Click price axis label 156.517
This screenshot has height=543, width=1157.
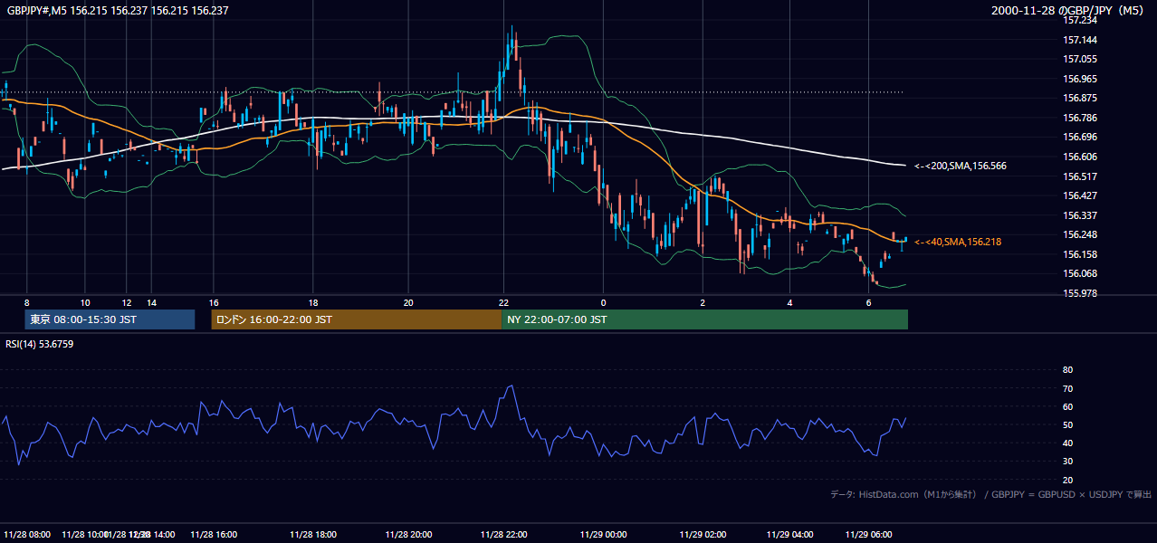(x=1080, y=176)
